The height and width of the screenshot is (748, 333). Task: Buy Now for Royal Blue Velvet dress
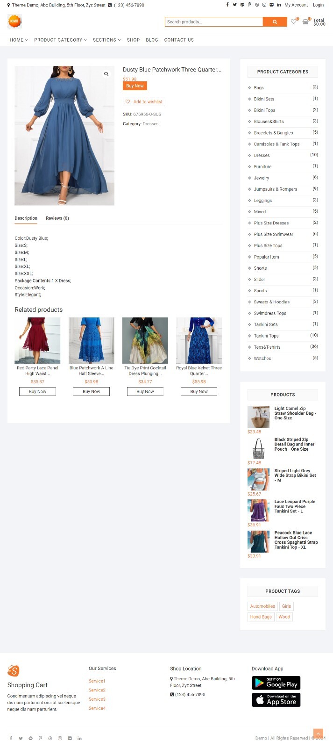coord(199,391)
